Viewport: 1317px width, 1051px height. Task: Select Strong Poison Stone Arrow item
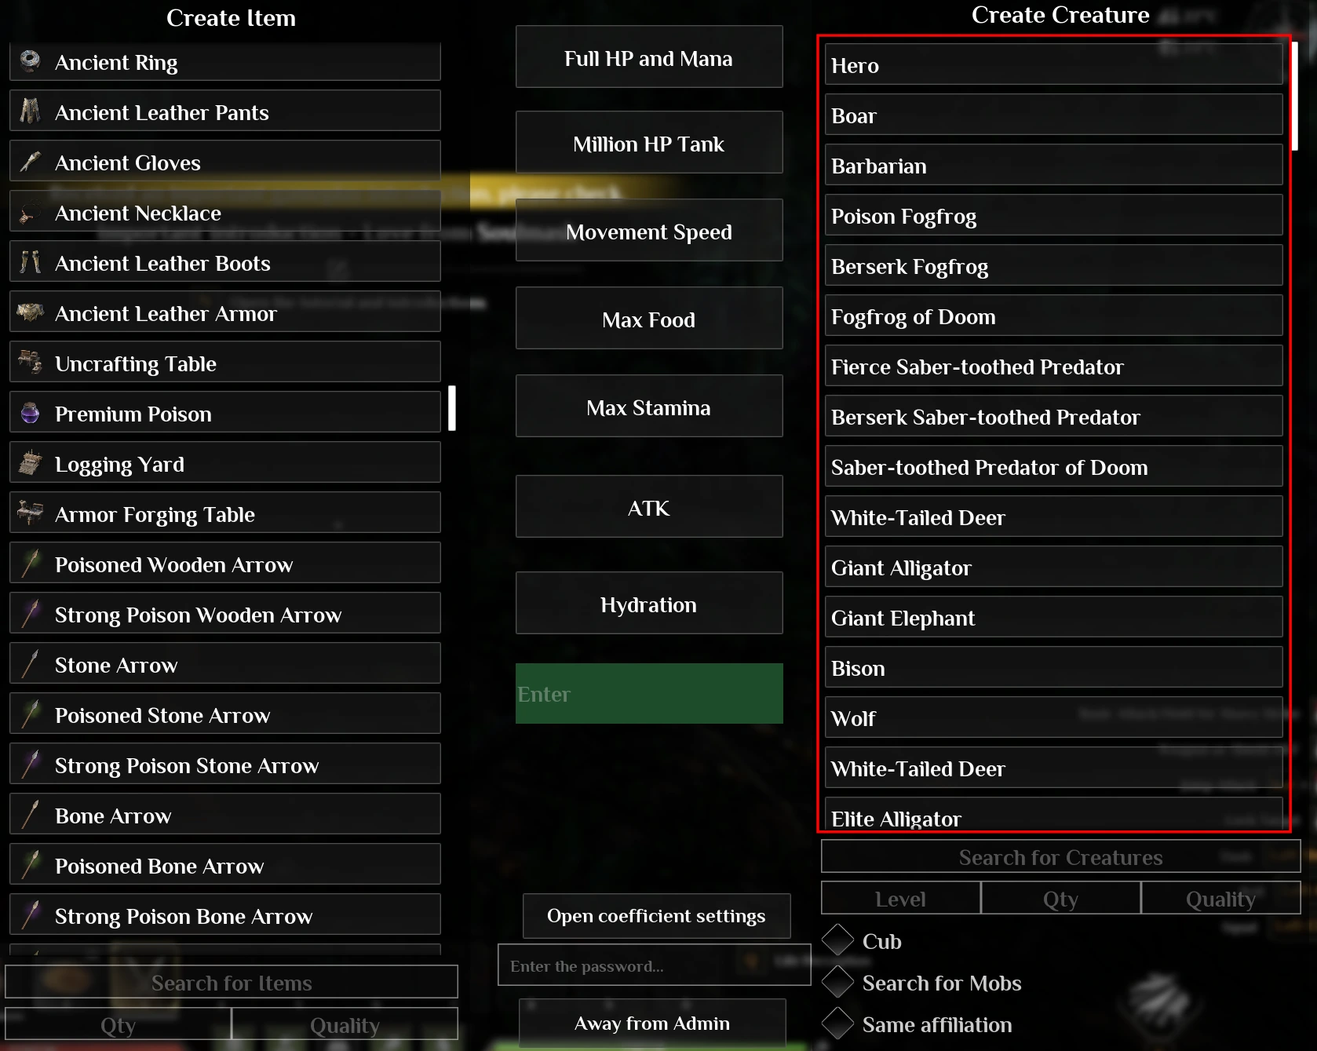[x=225, y=765]
